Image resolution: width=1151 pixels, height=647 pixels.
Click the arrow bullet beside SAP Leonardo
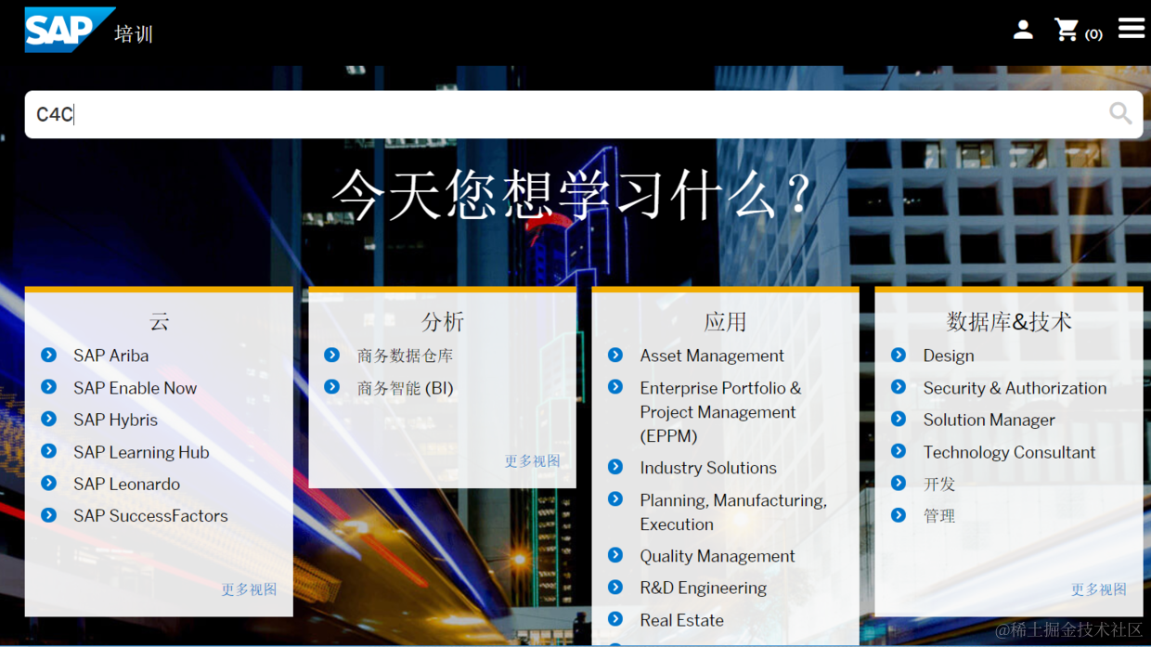click(49, 483)
